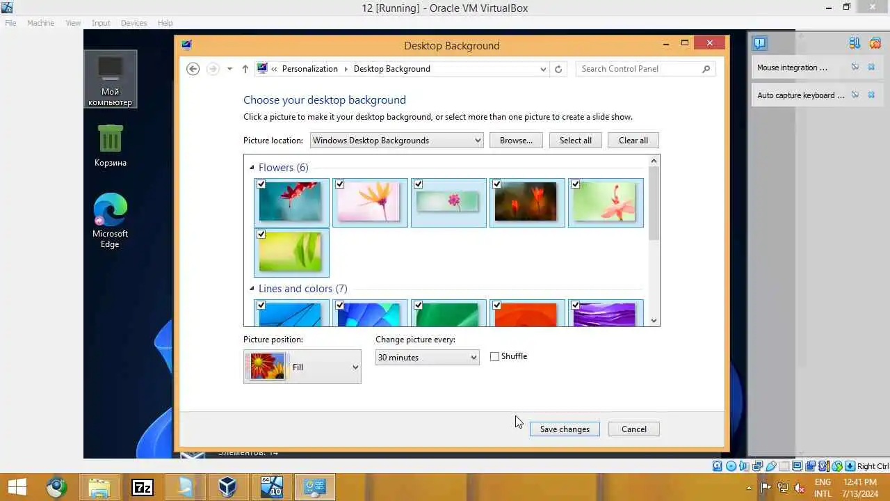Click the USB indicator in VirtualBox status bar
This screenshot has height=501, width=890.
(x=770, y=466)
